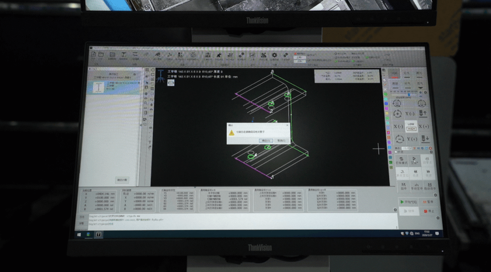Screen dimensions: 491x272
Task: Select the magenta layer color swatch
Action: 386,109
